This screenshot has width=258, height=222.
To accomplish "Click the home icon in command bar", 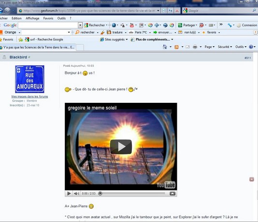I will tap(165, 47).
